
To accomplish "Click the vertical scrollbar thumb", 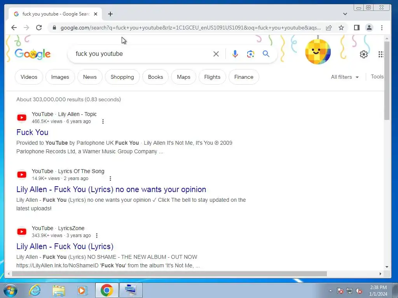I will pyautogui.click(x=387, y=81).
